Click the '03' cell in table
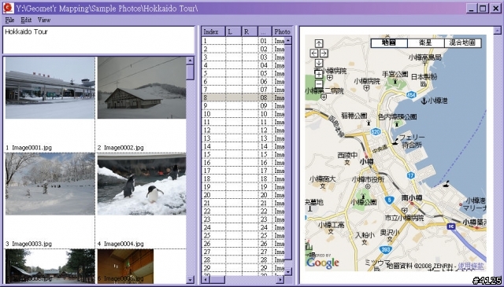The width and height of the screenshot is (504, 287). pyautogui.click(x=265, y=57)
